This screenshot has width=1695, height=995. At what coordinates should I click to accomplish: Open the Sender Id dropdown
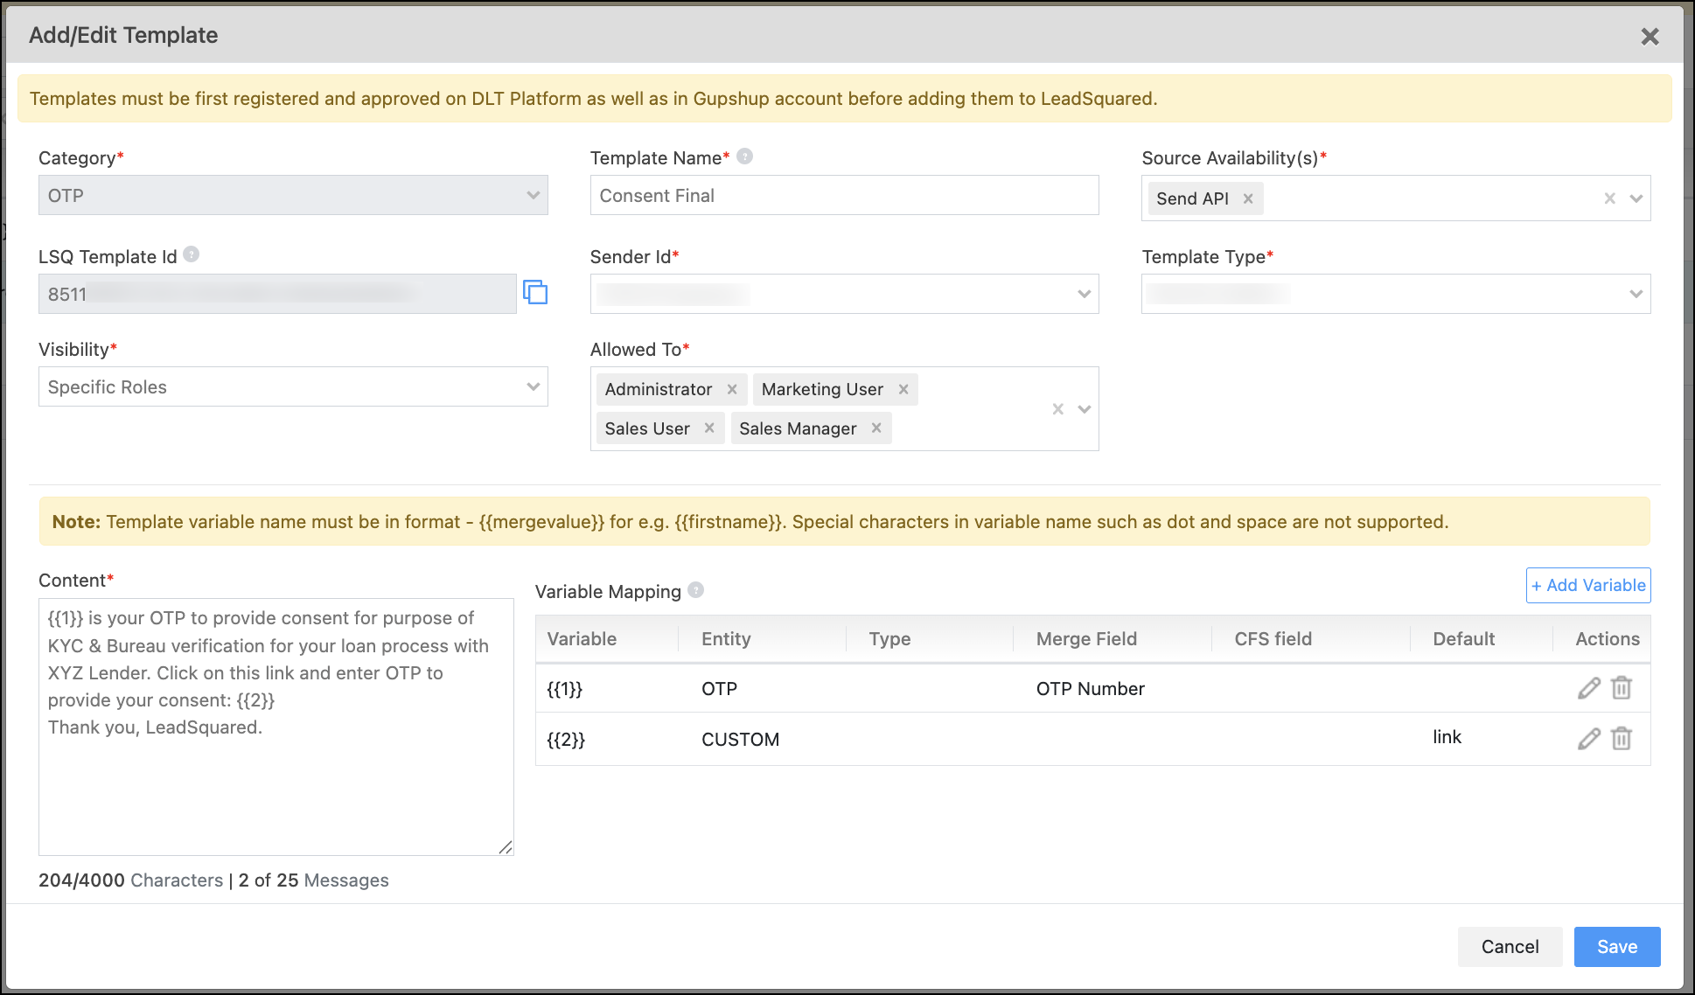point(1085,294)
